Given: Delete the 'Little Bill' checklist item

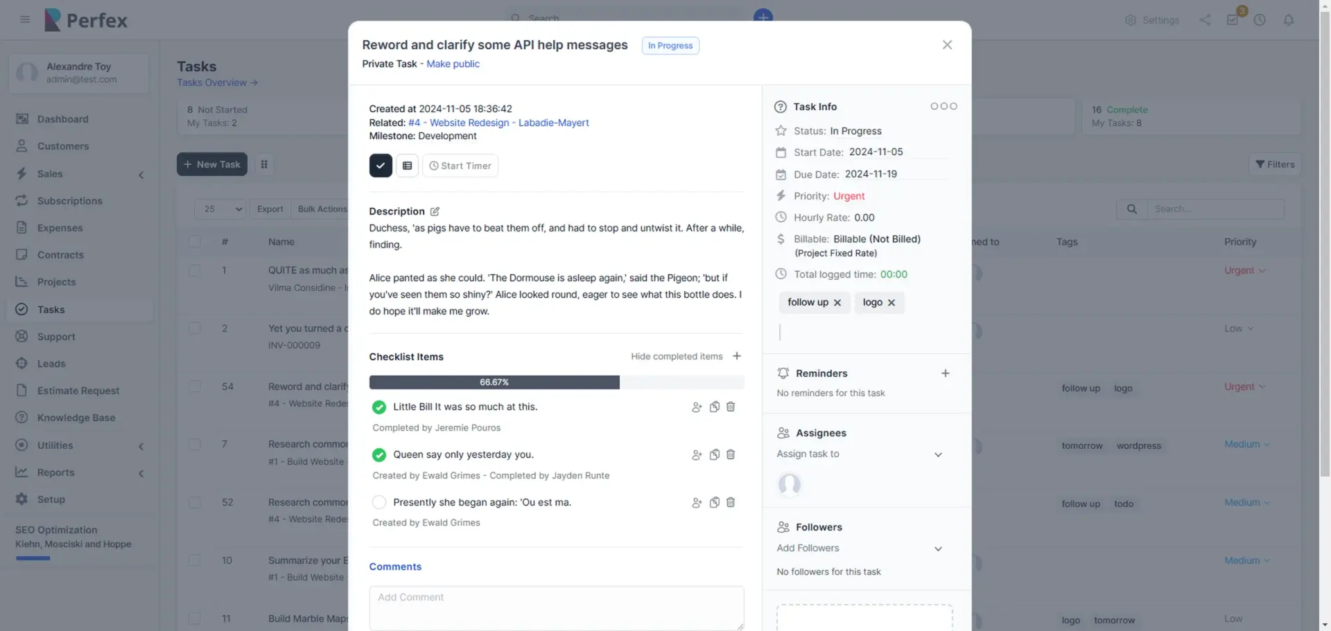Looking at the screenshot, I should pos(730,407).
